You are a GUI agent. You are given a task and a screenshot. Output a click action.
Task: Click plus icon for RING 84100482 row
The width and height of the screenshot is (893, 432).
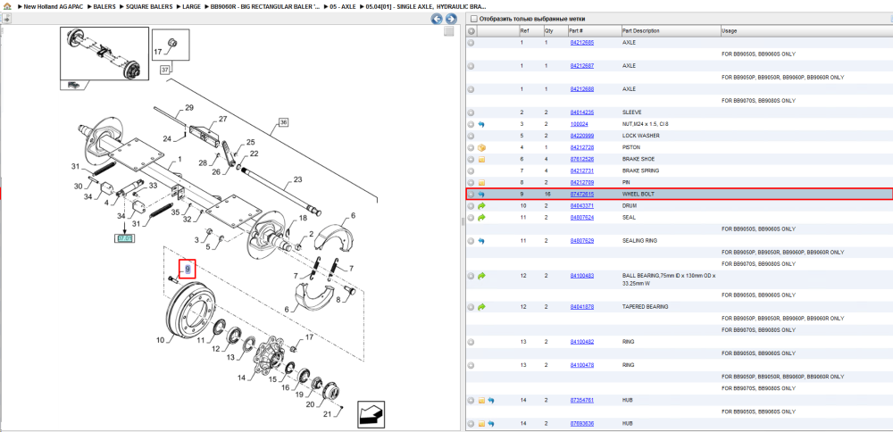click(x=471, y=342)
